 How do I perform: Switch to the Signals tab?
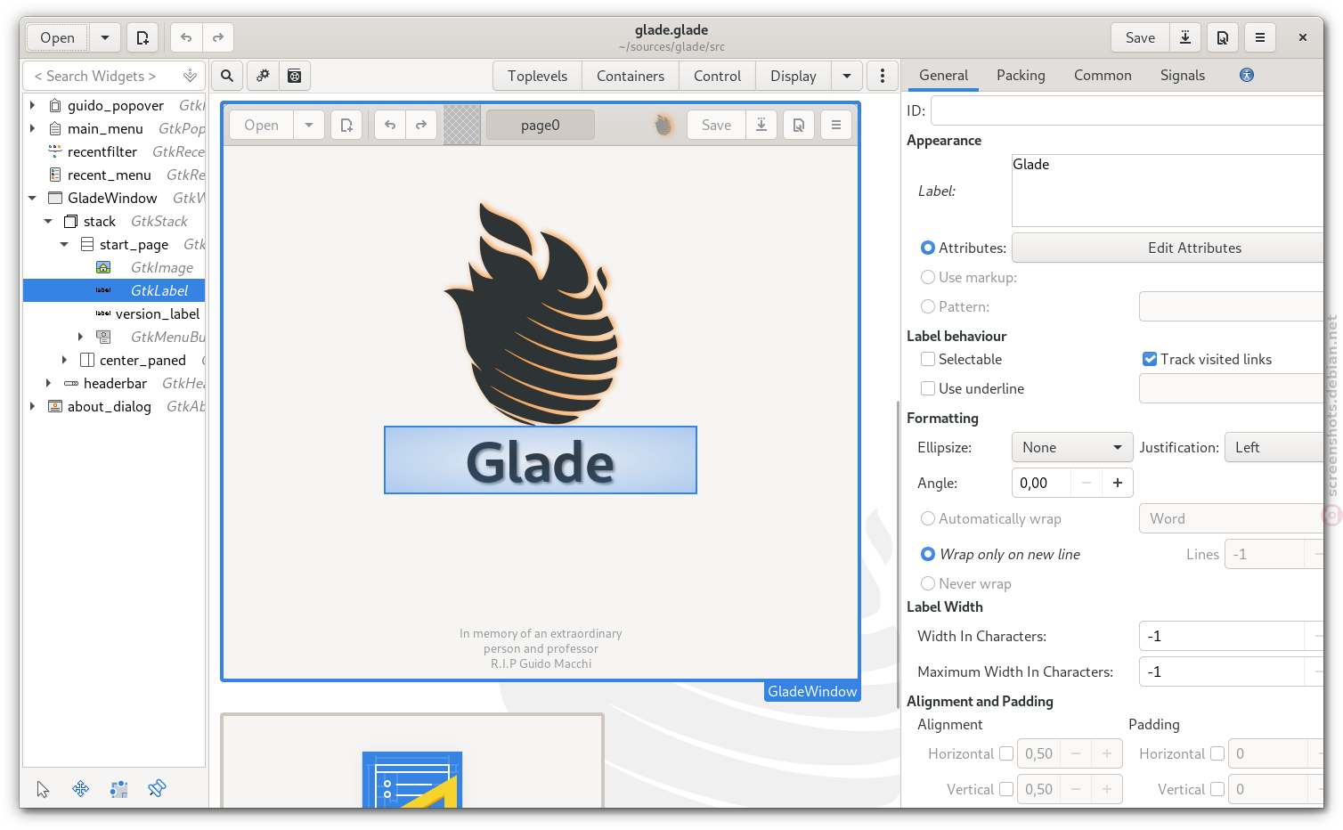(x=1183, y=76)
